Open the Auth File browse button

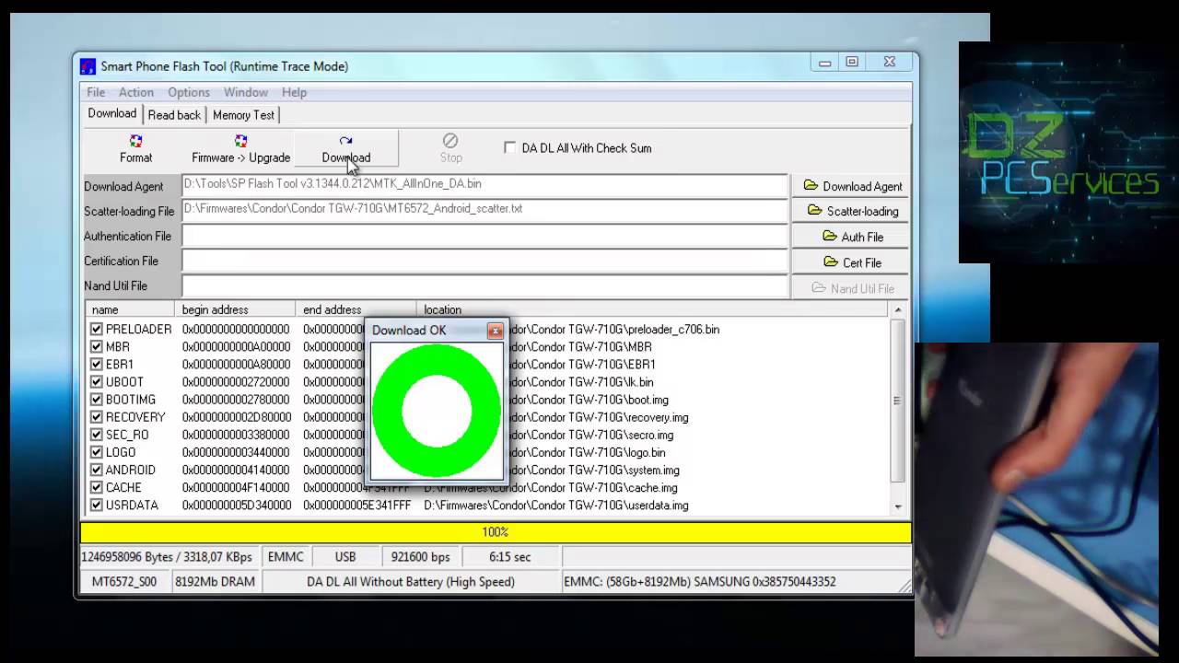tap(851, 237)
